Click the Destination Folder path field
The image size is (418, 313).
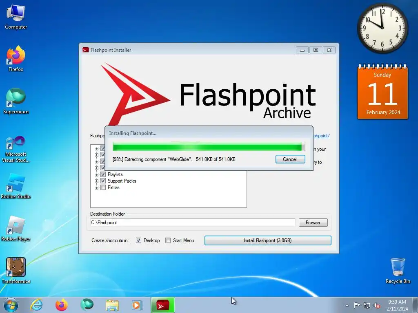pos(193,223)
